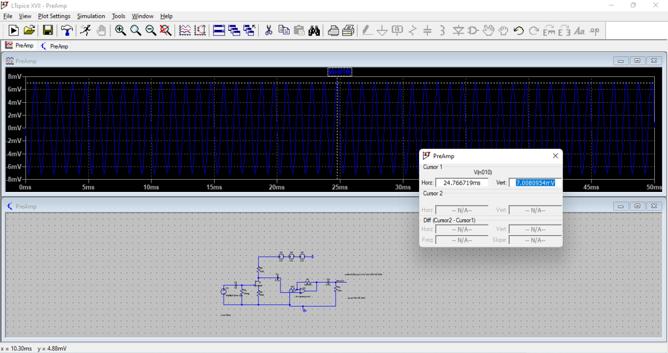
Task: Open the component gate icon
Action: coord(473,30)
